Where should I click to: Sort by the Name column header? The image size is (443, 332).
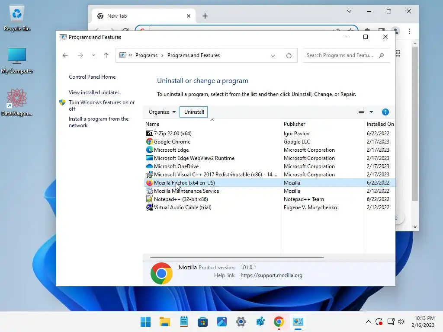(212, 124)
